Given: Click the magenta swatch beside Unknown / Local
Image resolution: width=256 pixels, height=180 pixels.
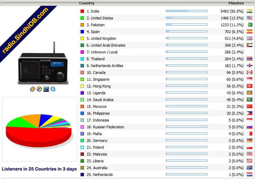Looking at the screenshot, I should (x=82, y=52).
